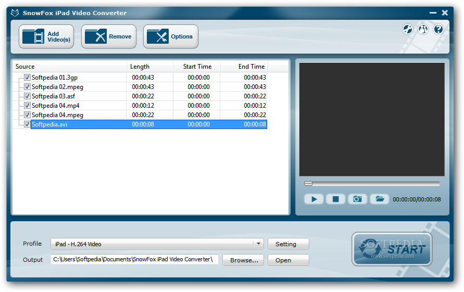Screen dimensions: 464x292
Task: Take a snapshot with the camera icon
Action: (x=357, y=199)
